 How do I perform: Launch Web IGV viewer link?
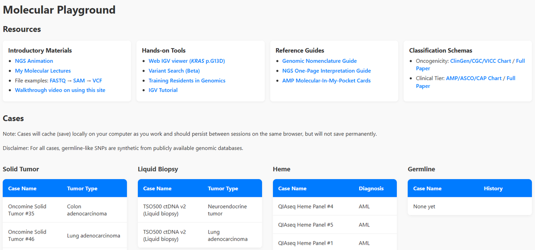186,61
